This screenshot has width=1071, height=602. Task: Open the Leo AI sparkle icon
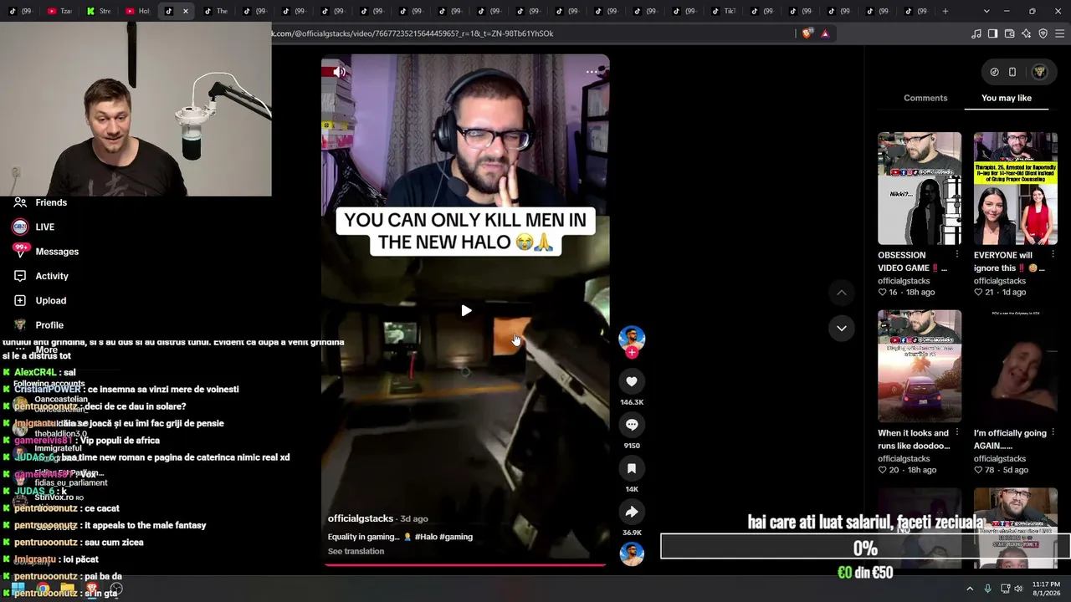[x=1027, y=33]
